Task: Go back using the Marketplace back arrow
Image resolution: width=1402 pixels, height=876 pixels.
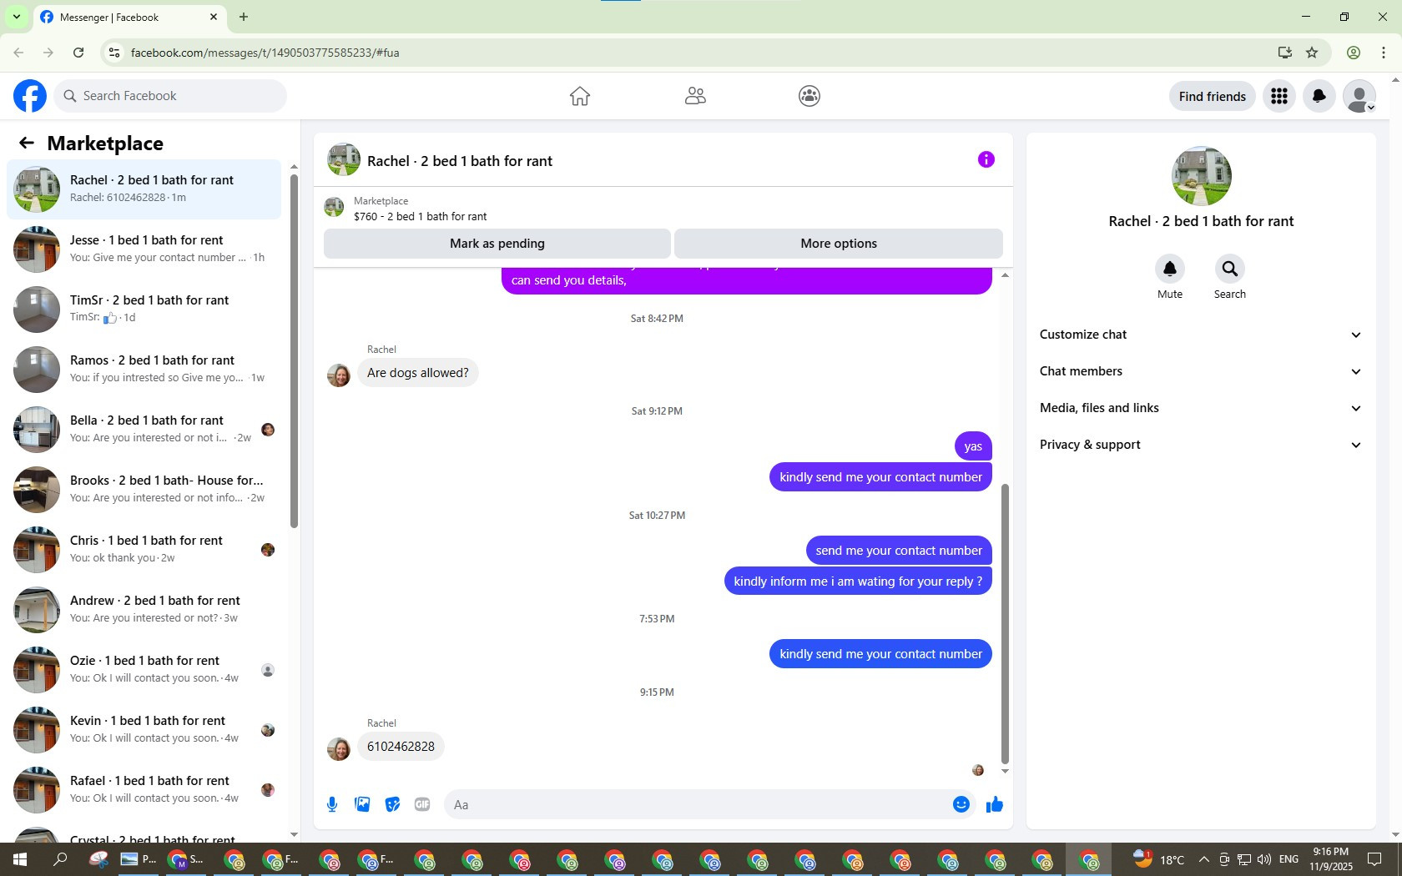Action: [27, 143]
